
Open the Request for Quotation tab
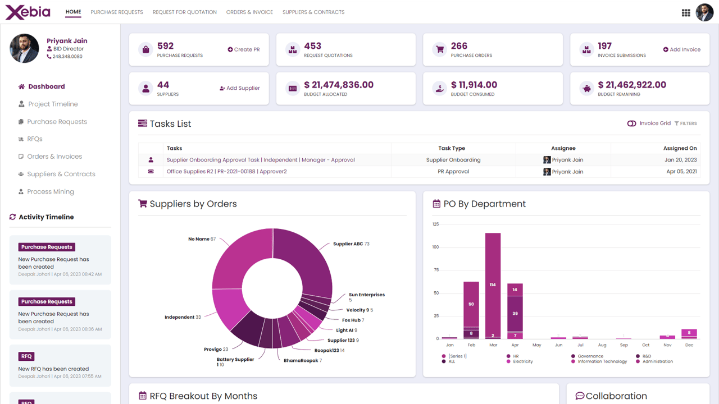pos(185,12)
